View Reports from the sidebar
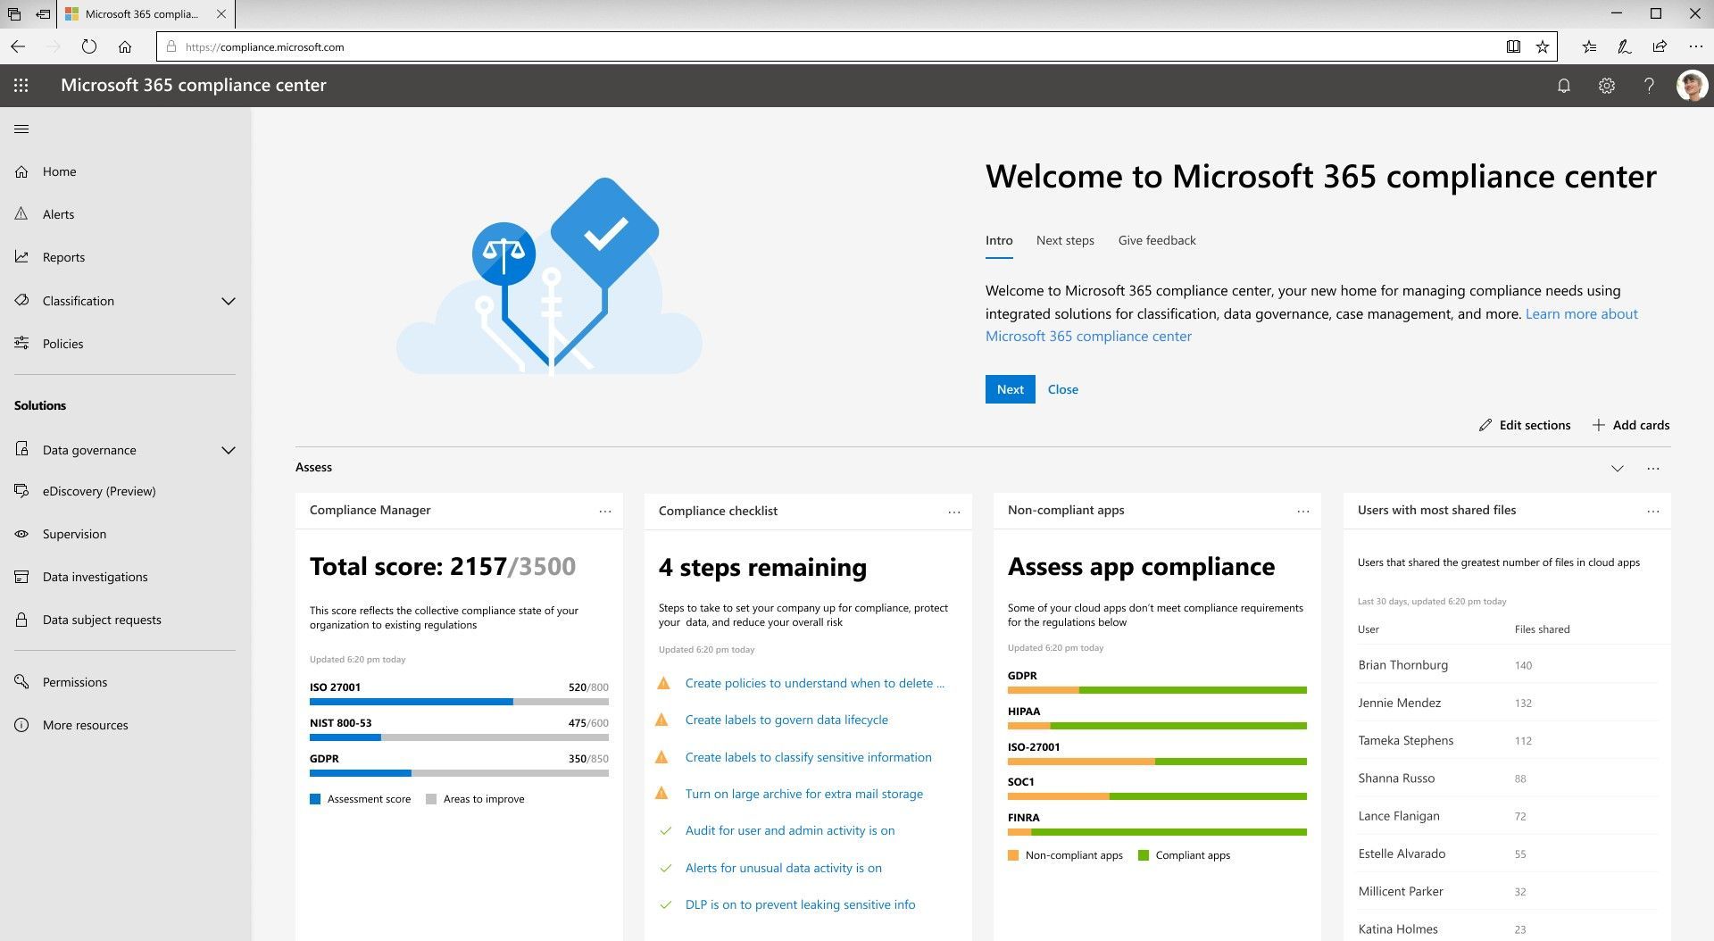 click(63, 257)
